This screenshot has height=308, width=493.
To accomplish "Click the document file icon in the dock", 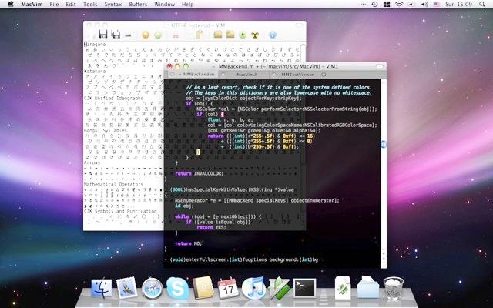I will [343, 288].
